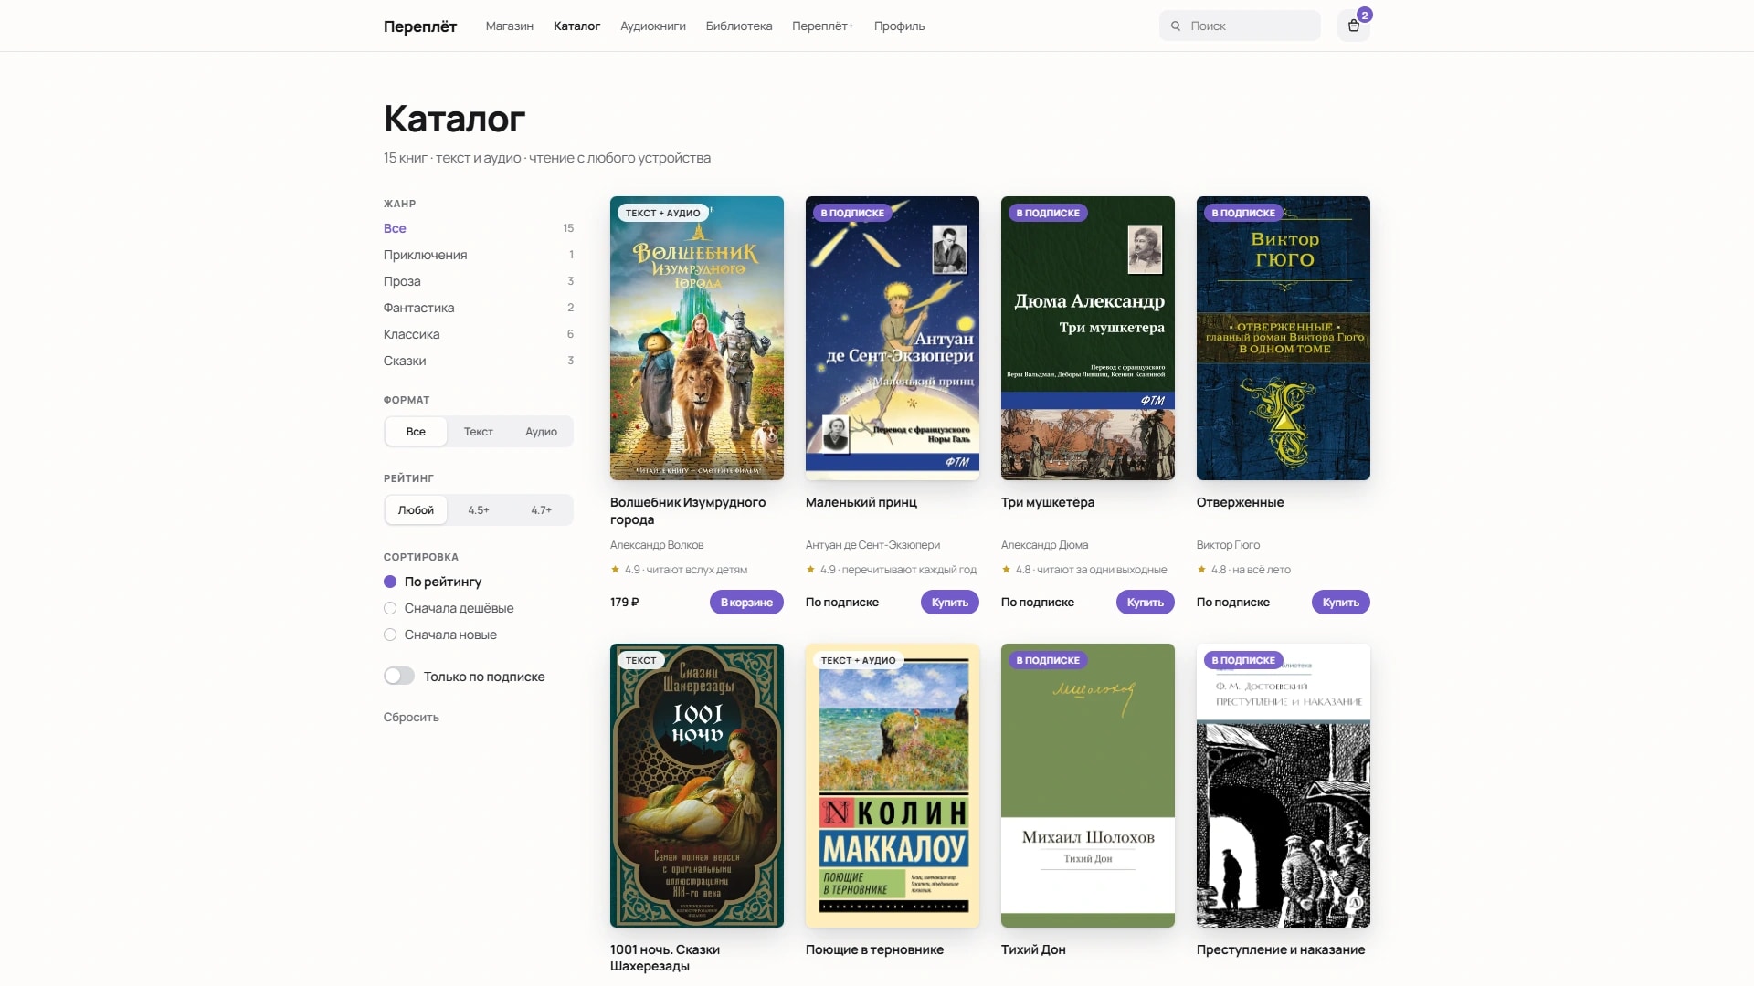Select По рейтингу sorting radio
Viewport: 1754px width, 986px height.
[390, 582]
